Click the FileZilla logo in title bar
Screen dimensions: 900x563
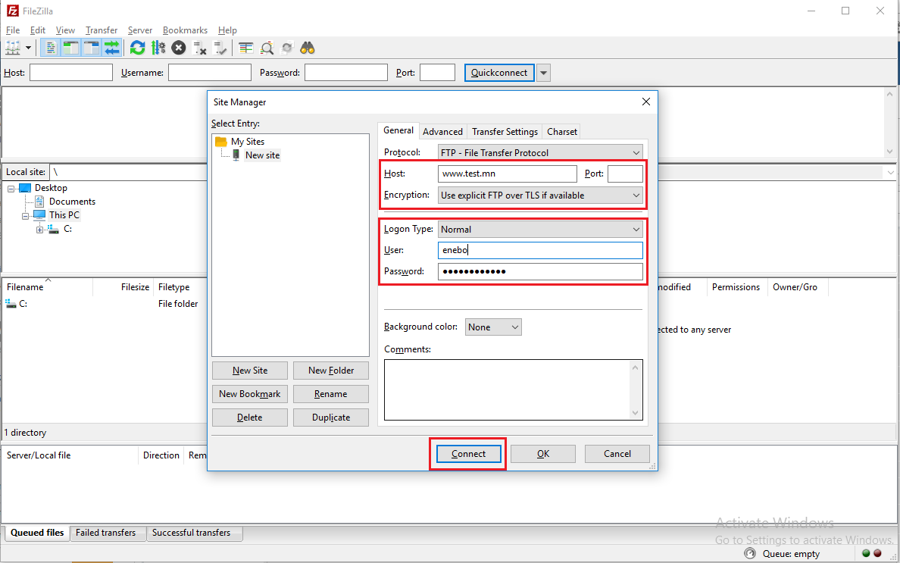[12, 11]
